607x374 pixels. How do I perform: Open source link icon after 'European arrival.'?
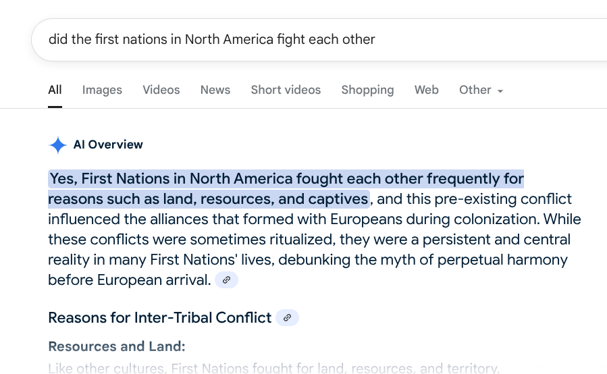click(x=227, y=279)
